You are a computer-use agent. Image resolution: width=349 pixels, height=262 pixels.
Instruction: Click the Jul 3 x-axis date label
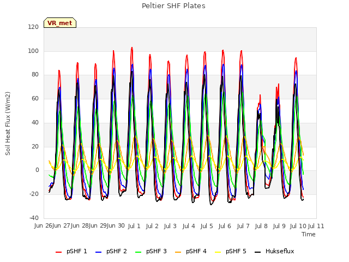(x=170, y=226)
